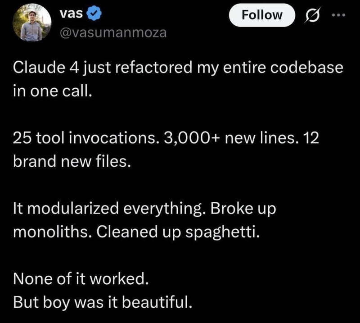
Task: Click the word "monoliths."
Action: [x=51, y=232]
